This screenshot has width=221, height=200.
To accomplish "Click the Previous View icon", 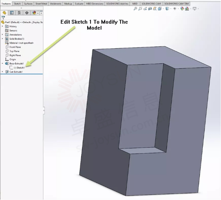I will 145,9.
